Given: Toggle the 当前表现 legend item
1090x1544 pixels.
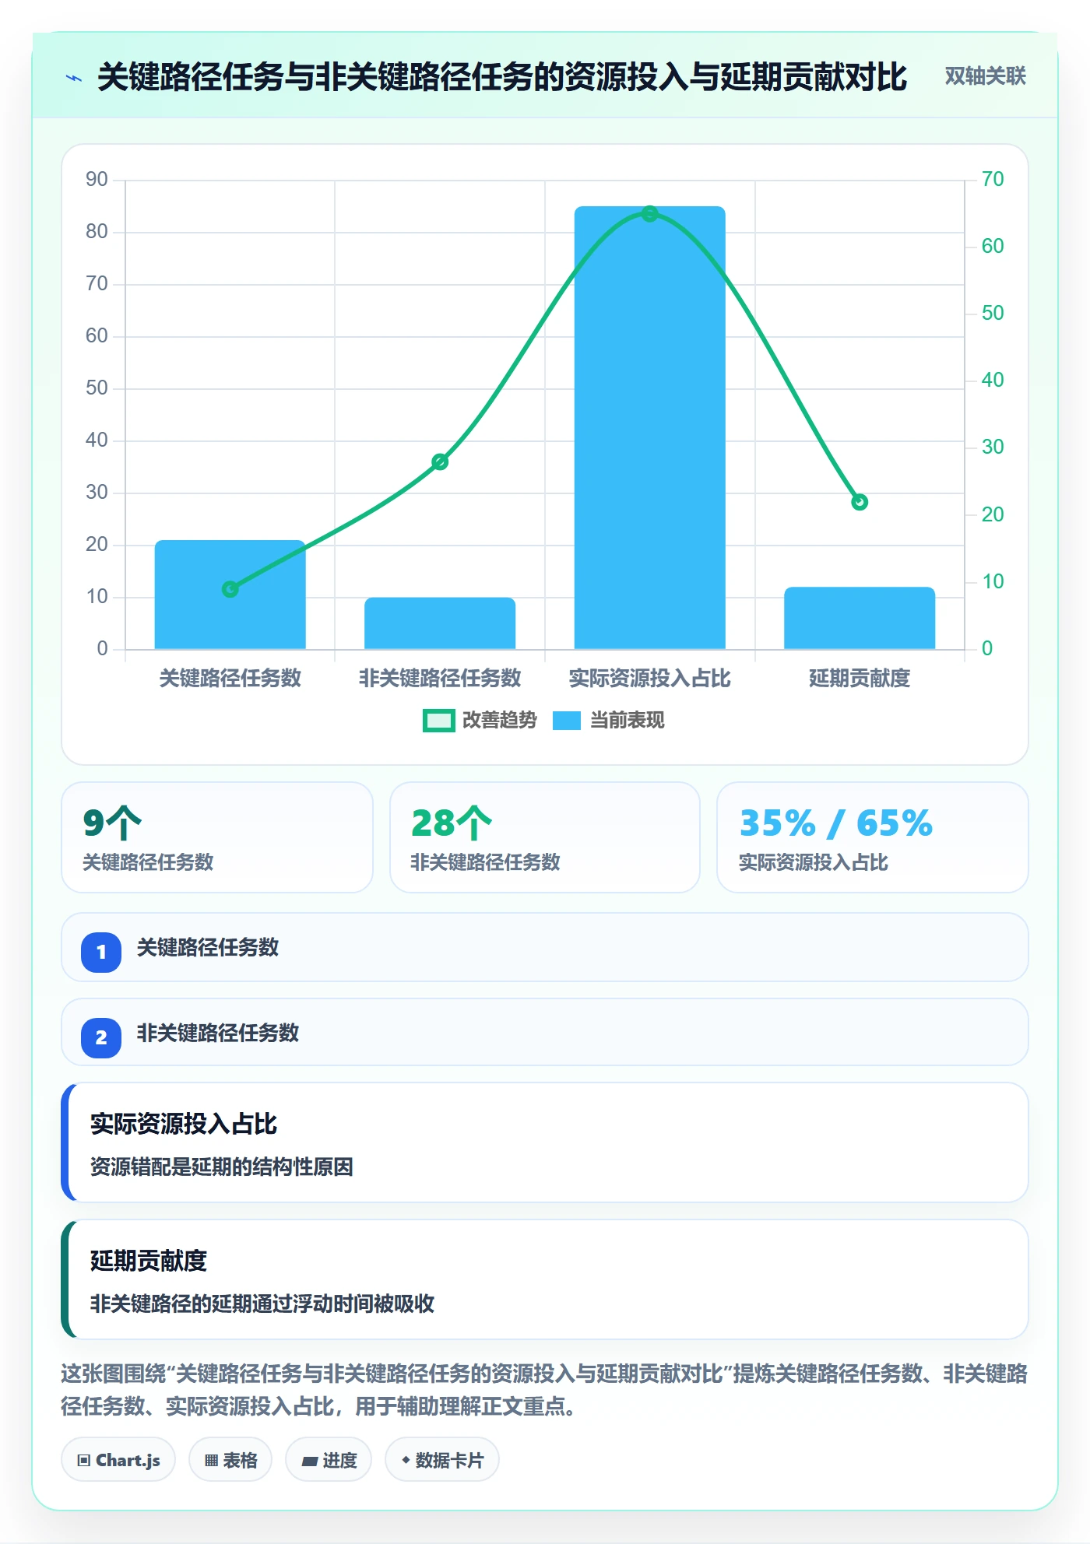Looking at the screenshot, I should (x=609, y=721).
